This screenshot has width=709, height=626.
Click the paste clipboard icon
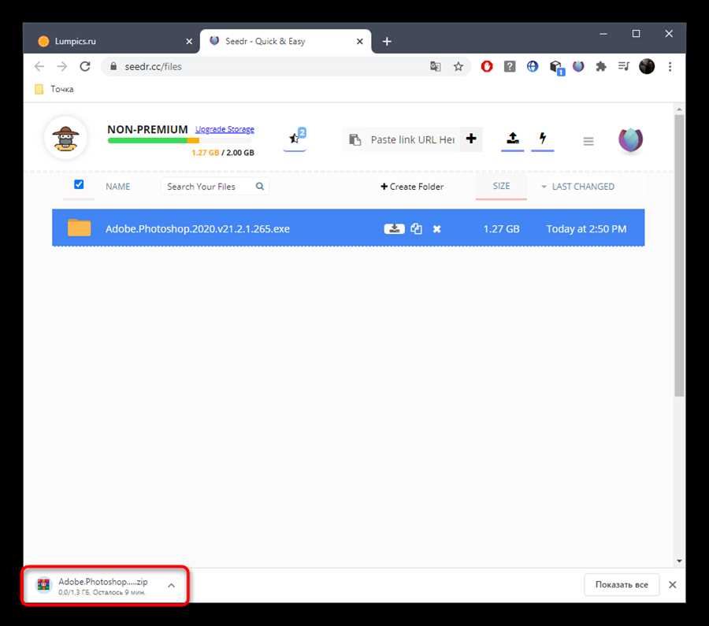pos(355,139)
